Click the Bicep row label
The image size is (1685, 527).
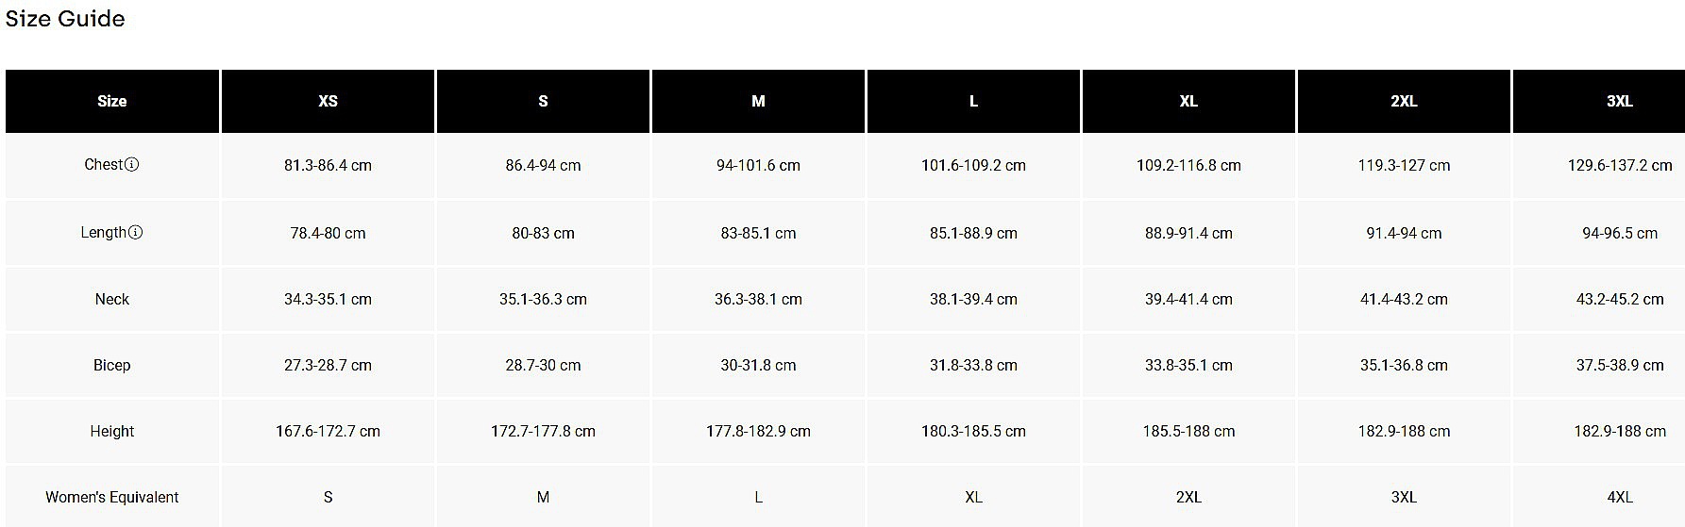(112, 365)
